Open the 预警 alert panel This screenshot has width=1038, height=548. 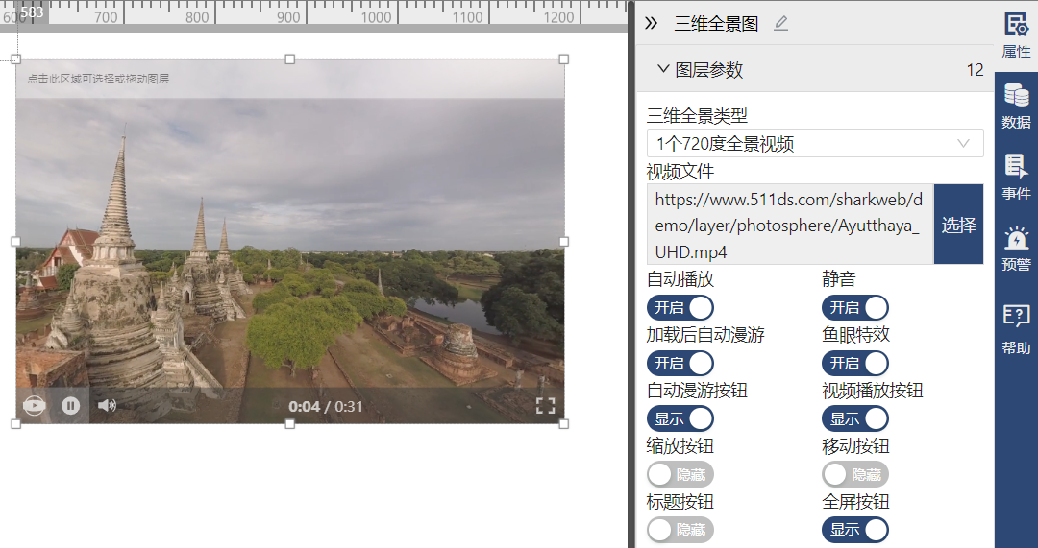[x=1016, y=249]
